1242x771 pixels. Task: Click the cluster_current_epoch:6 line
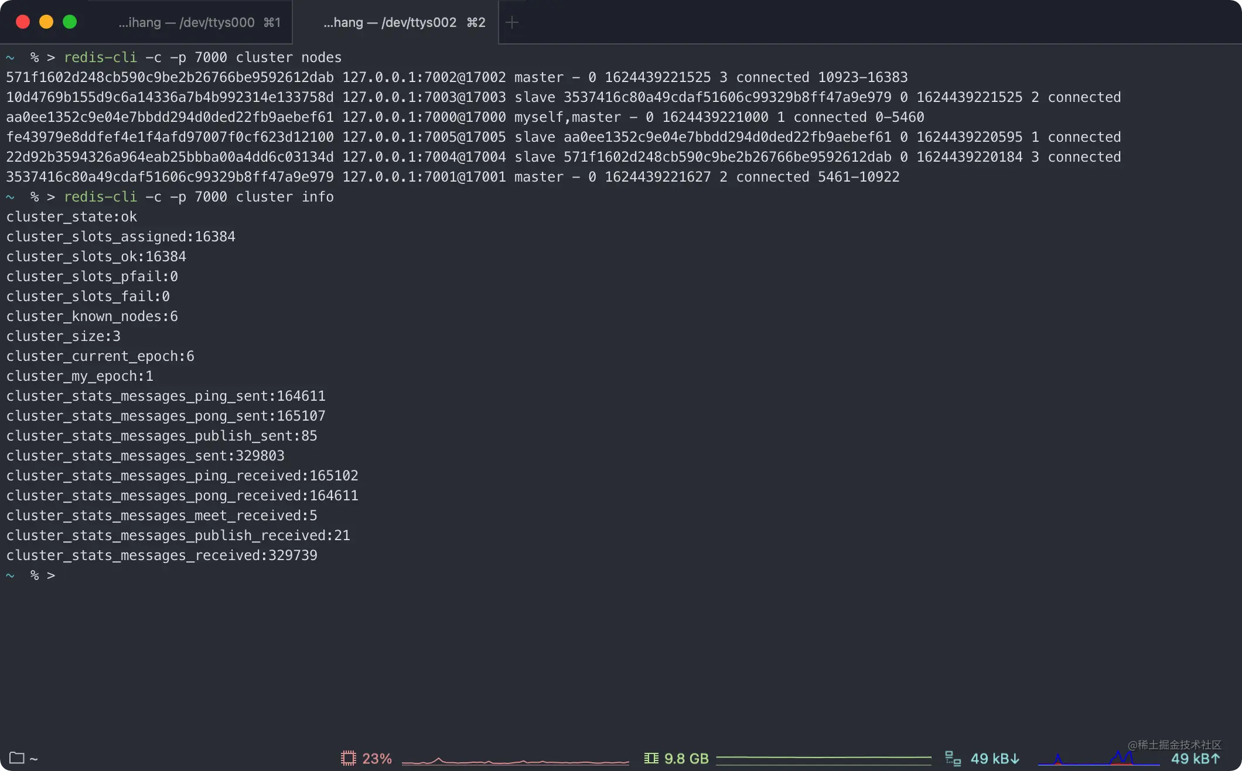click(x=100, y=356)
